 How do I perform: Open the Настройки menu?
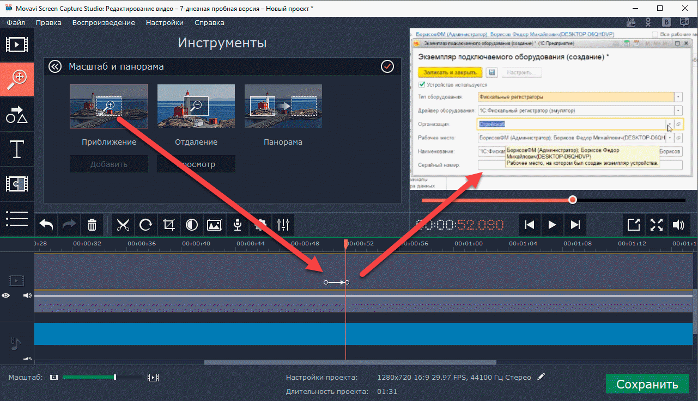point(165,22)
